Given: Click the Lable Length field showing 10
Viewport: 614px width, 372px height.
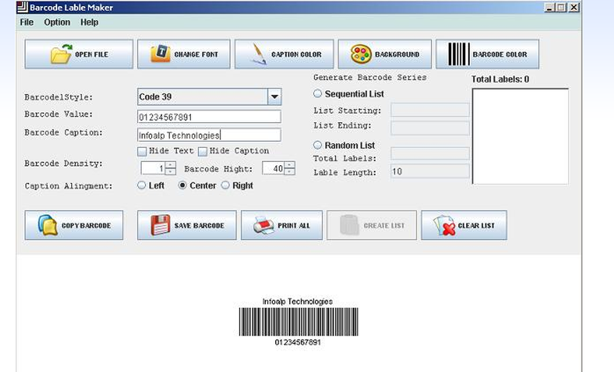Looking at the screenshot, I should tap(430, 171).
